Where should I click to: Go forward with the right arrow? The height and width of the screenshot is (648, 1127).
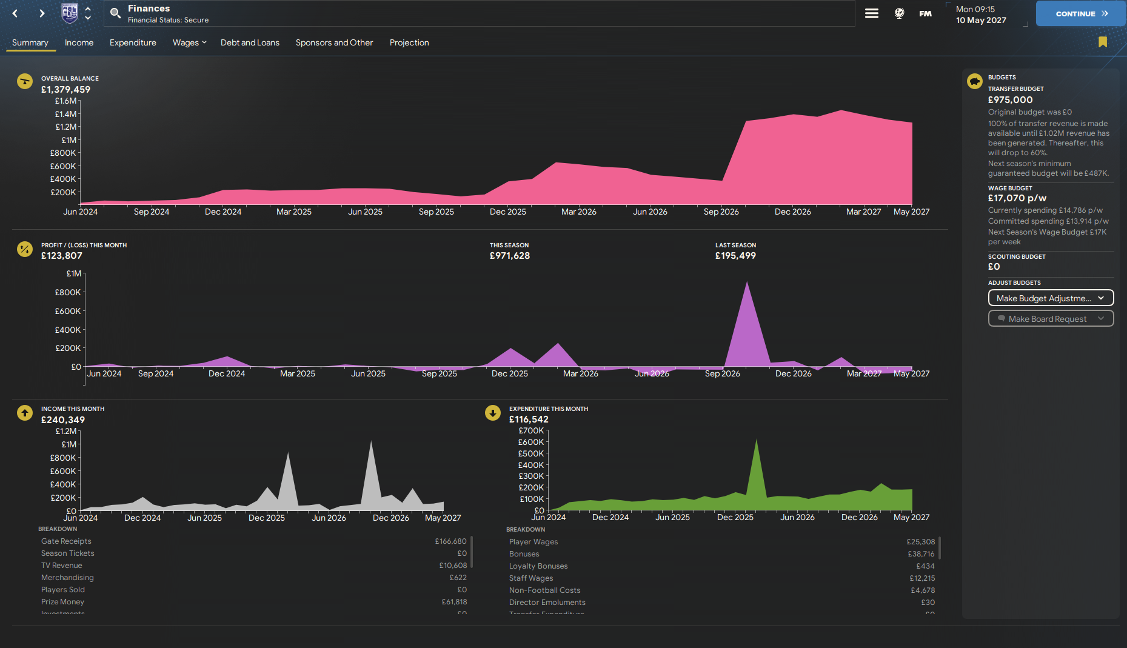(x=42, y=13)
